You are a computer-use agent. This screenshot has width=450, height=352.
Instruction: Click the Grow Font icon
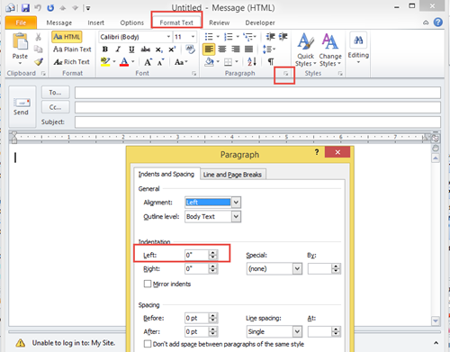click(x=148, y=62)
